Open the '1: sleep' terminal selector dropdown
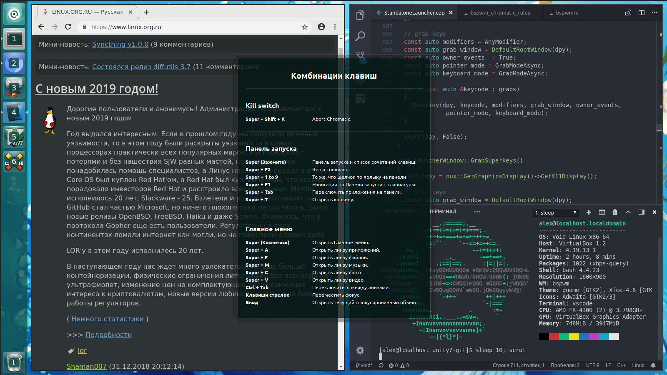Screen dimensions: 667x375 click(556, 212)
